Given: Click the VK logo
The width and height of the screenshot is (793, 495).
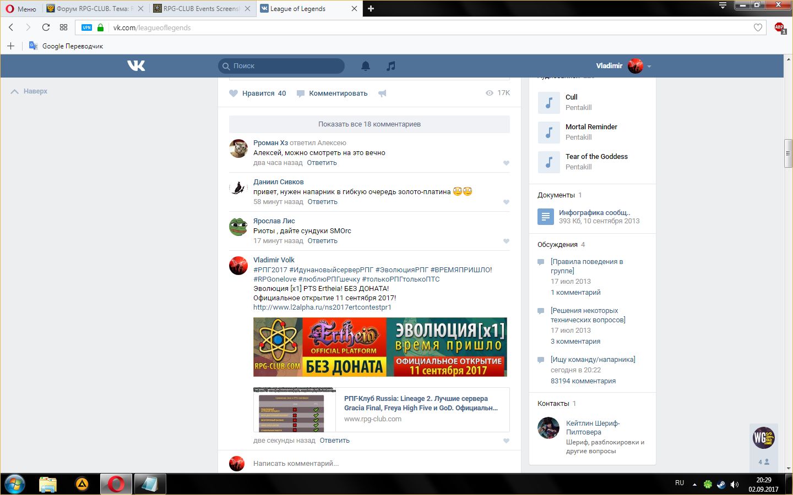Looking at the screenshot, I should tap(136, 65).
